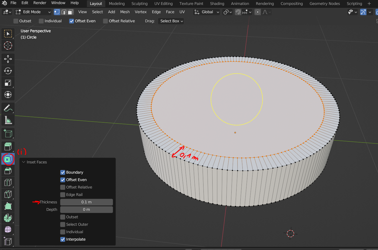The image size is (378, 250).
Task: Activate the Transform tool
Action: pyautogui.click(x=8, y=95)
